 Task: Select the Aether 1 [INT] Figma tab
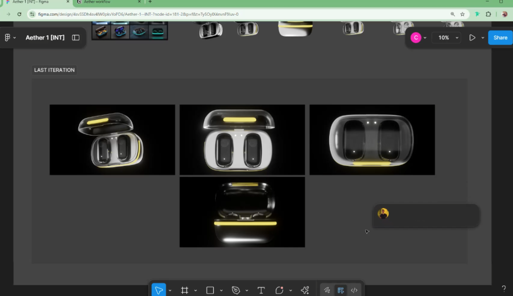tap(31, 2)
